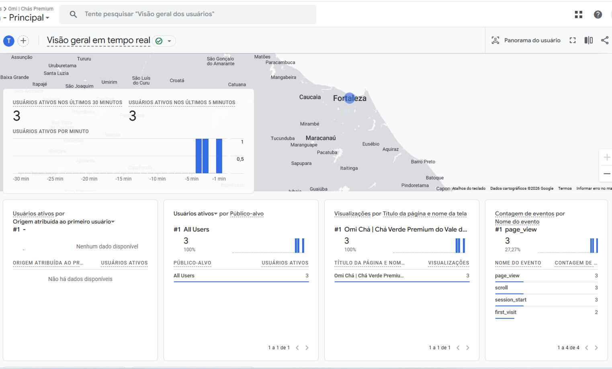
Task: Zoom out of the map with minus icon
Action: click(606, 174)
